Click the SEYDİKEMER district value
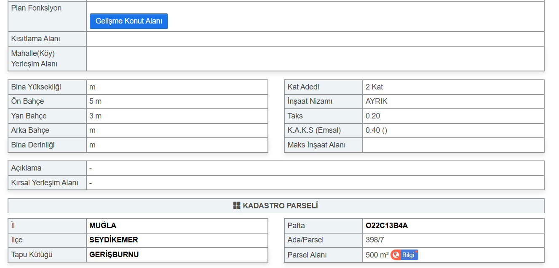Viewport: 559px width, 268px height. [114, 240]
